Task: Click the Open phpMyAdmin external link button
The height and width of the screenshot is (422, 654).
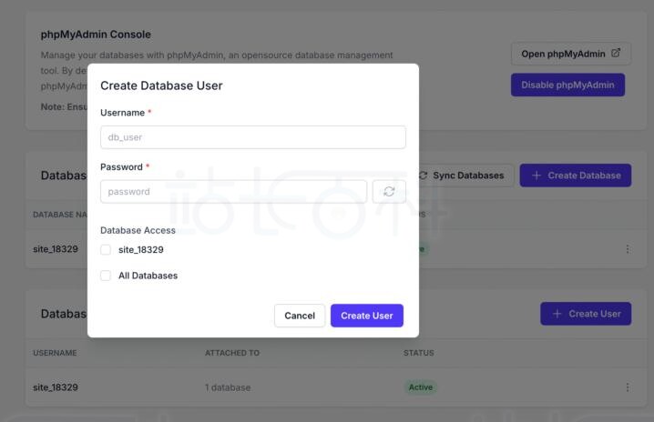Action: click(570, 54)
